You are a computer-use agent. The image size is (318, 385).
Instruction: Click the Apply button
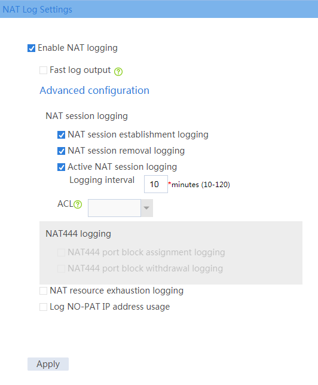[48, 364]
